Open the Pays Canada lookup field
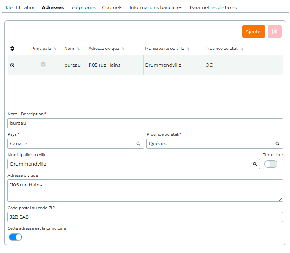Screen dimensions: 290x253 (x=75, y=143)
